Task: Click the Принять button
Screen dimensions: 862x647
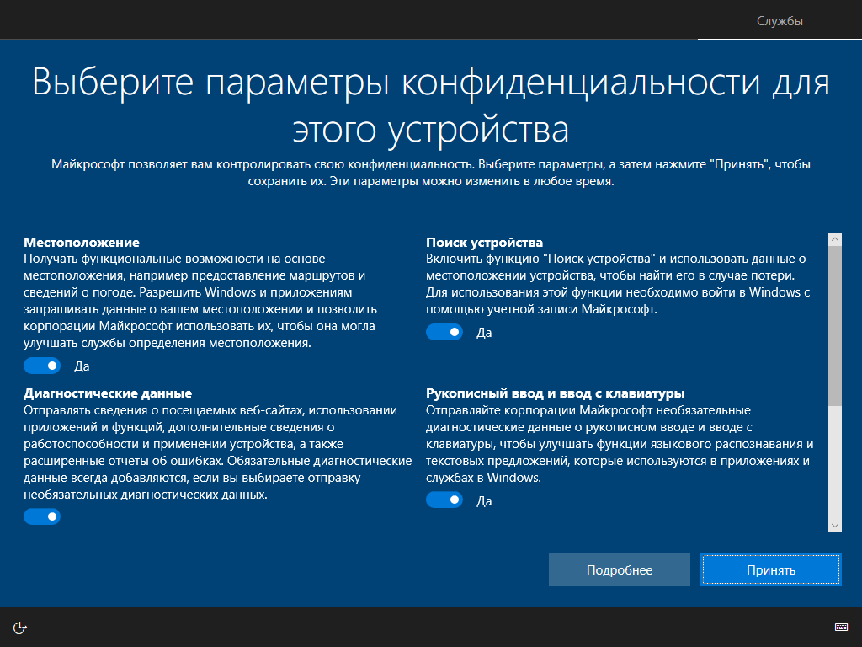Action: [x=771, y=570]
